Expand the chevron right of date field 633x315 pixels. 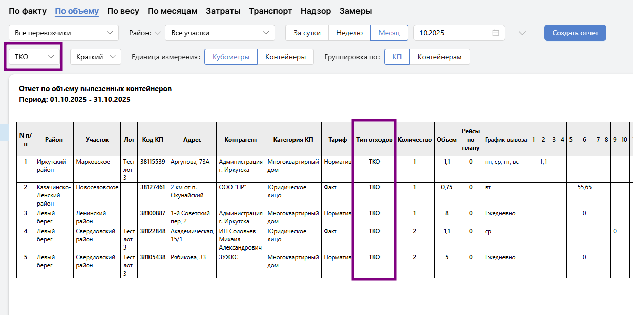[x=522, y=33]
